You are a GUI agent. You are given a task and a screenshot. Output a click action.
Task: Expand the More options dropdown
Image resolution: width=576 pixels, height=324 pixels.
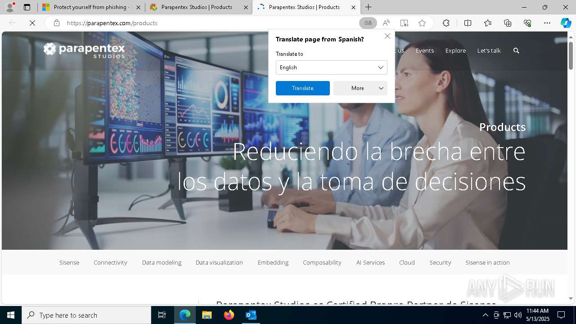coord(360,88)
